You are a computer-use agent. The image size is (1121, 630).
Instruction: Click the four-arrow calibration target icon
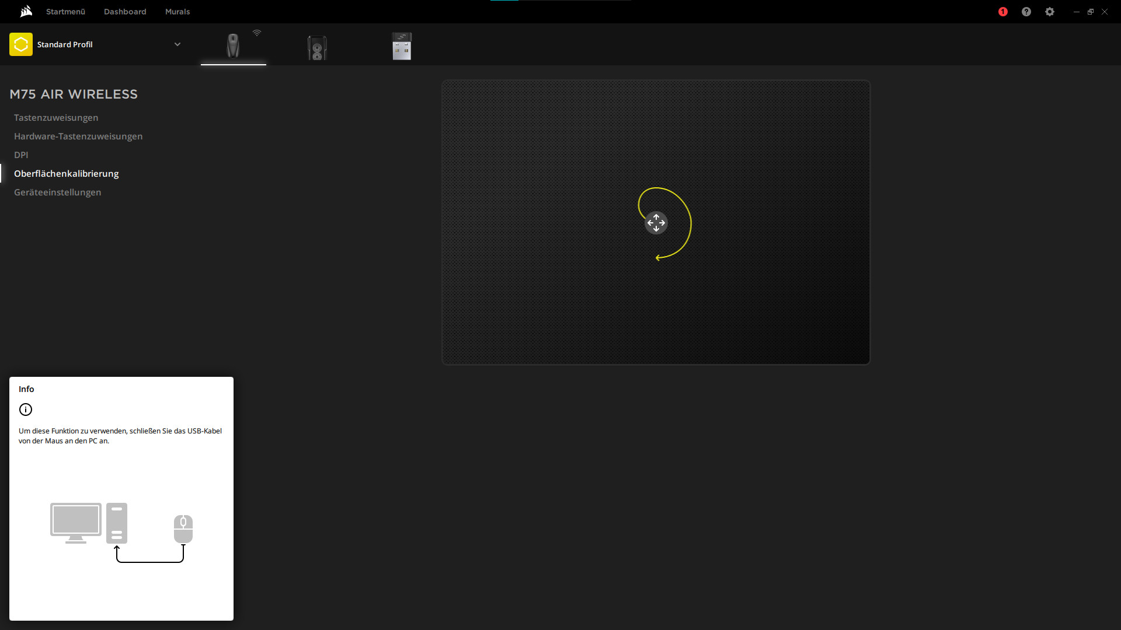pos(656,223)
